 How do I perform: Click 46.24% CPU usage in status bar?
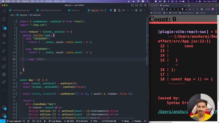[x=69, y=121]
